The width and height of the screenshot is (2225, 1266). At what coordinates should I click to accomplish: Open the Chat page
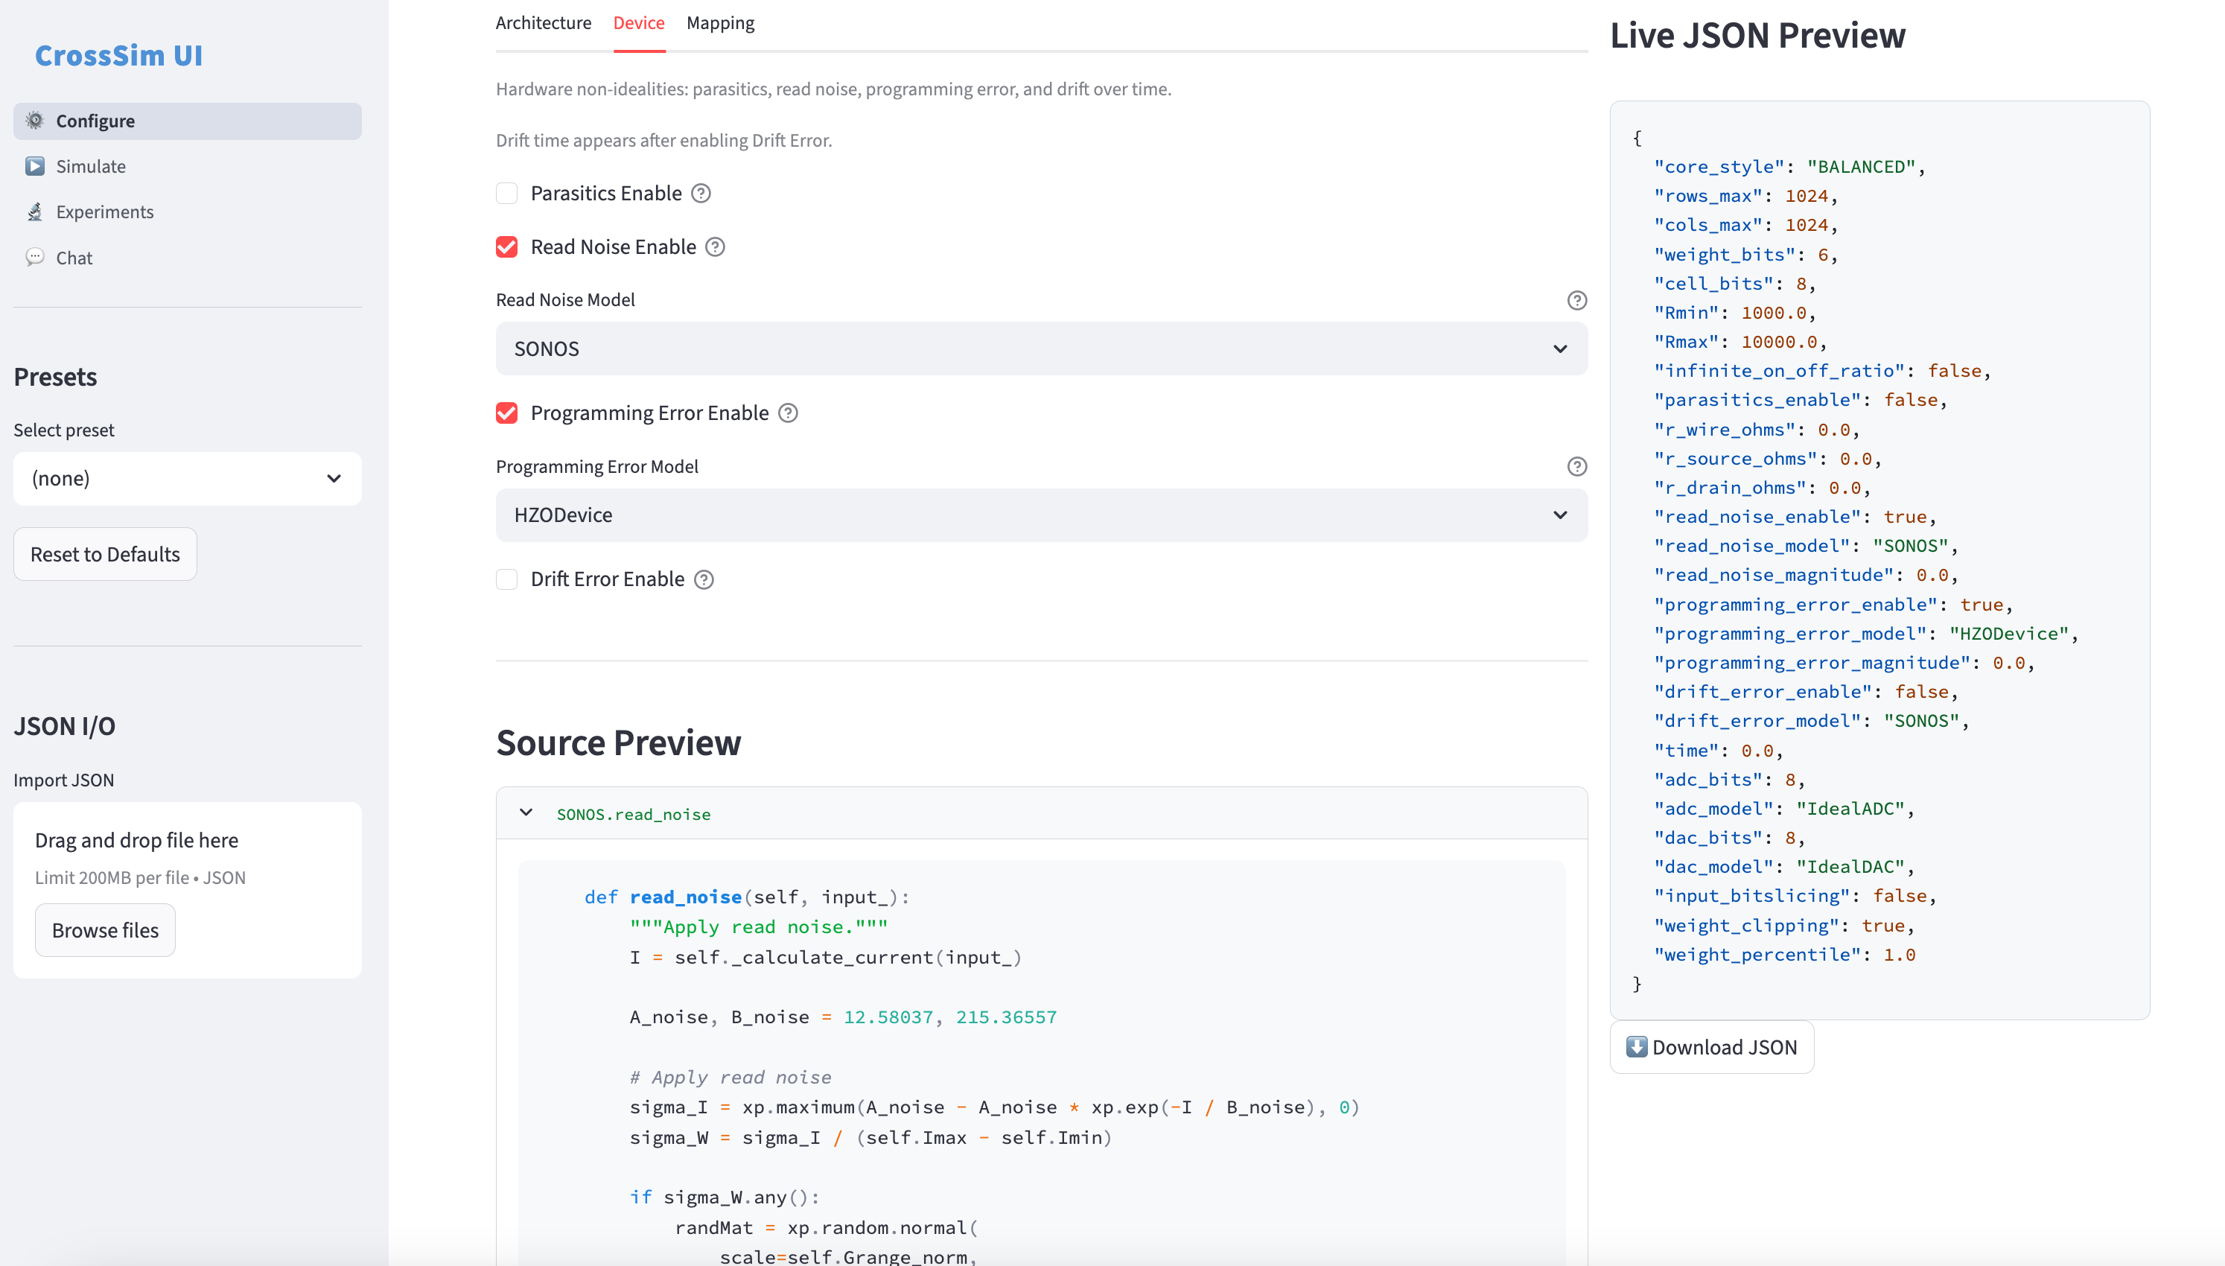click(187, 258)
